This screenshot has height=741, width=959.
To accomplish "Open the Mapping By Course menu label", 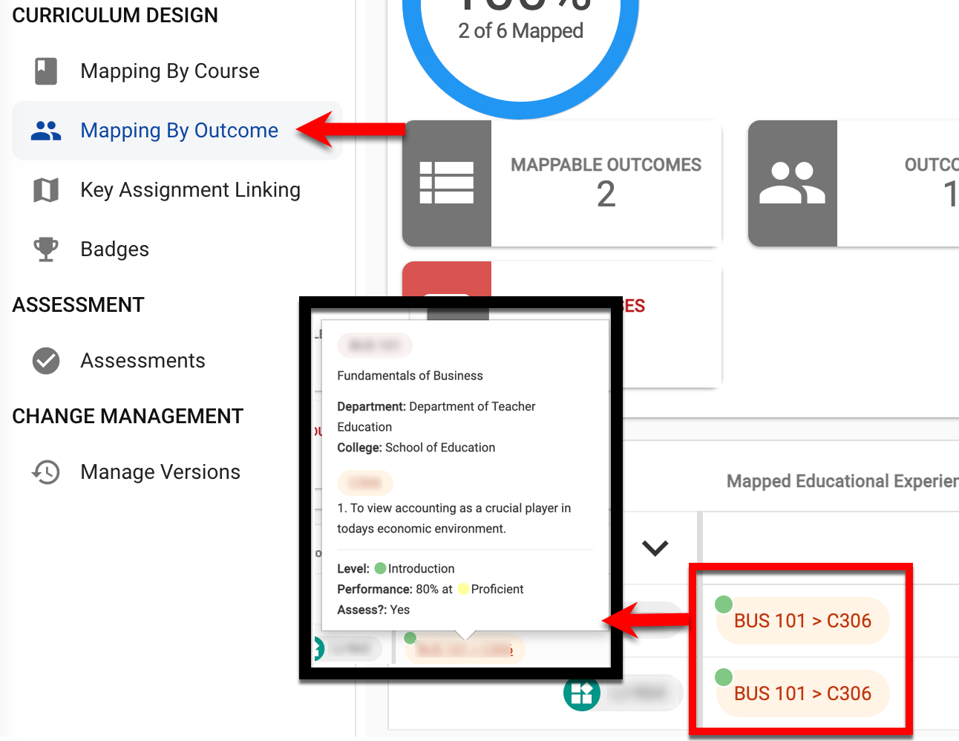I will pyautogui.click(x=170, y=71).
